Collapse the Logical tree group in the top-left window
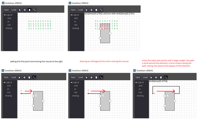199x121 pixels. click(5, 15)
